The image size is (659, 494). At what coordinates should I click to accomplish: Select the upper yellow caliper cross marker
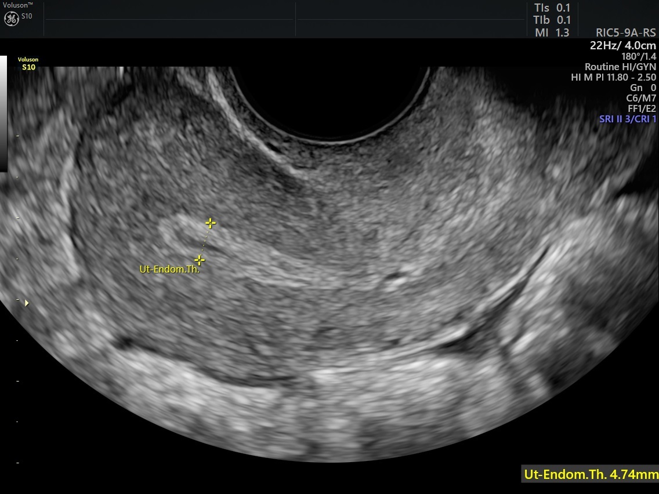pyautogui.click(x=211, y=223)
